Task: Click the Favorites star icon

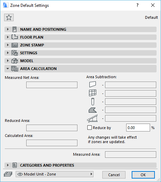Action: coord(9,17)
